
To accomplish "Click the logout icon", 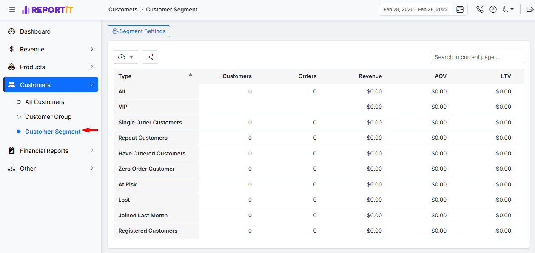I will tap(529, 9).
